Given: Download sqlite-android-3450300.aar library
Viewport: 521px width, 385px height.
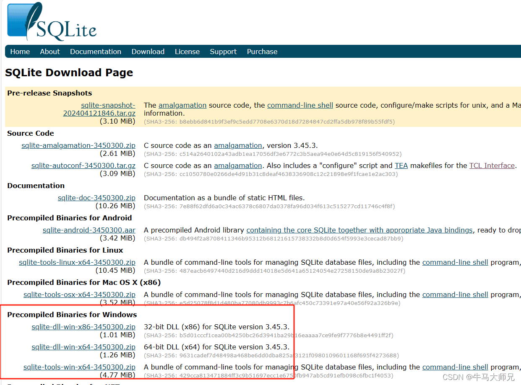Looking at the screenshot, I should (x=89, y=230).
